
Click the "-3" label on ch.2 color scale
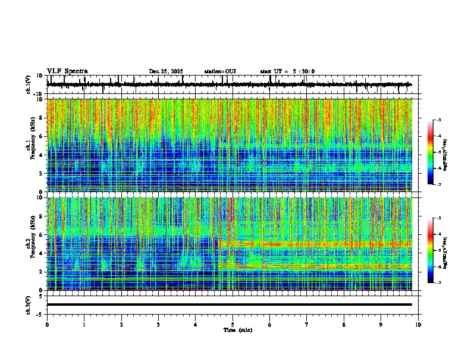pos(439,218)
